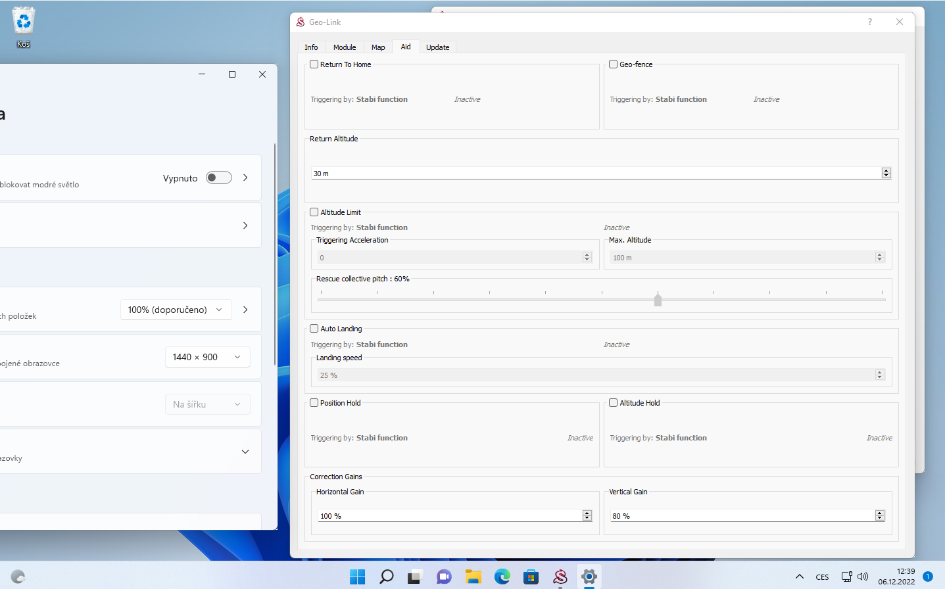
Task: Click the Geo-Link app taskbar icon
Action: tap(560, 577)
